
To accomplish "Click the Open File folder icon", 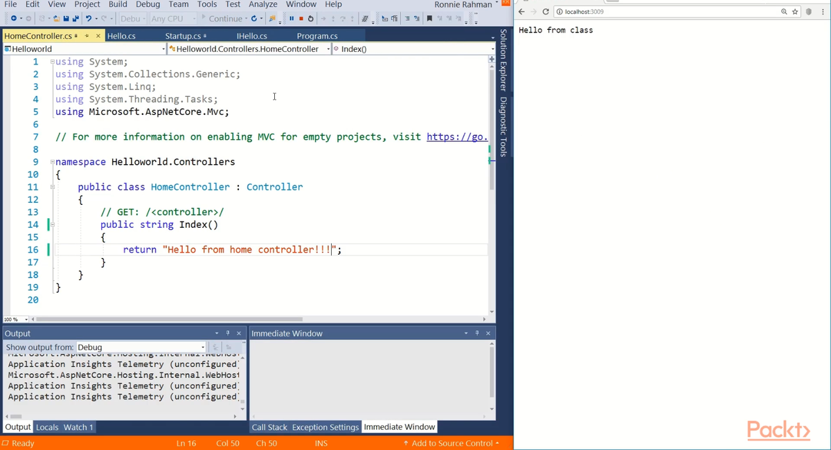I will [56, 19].
